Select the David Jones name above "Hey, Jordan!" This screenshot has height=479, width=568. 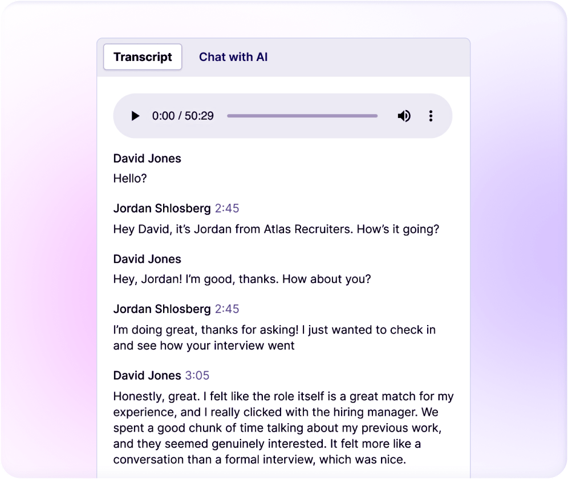click(147, 259)
